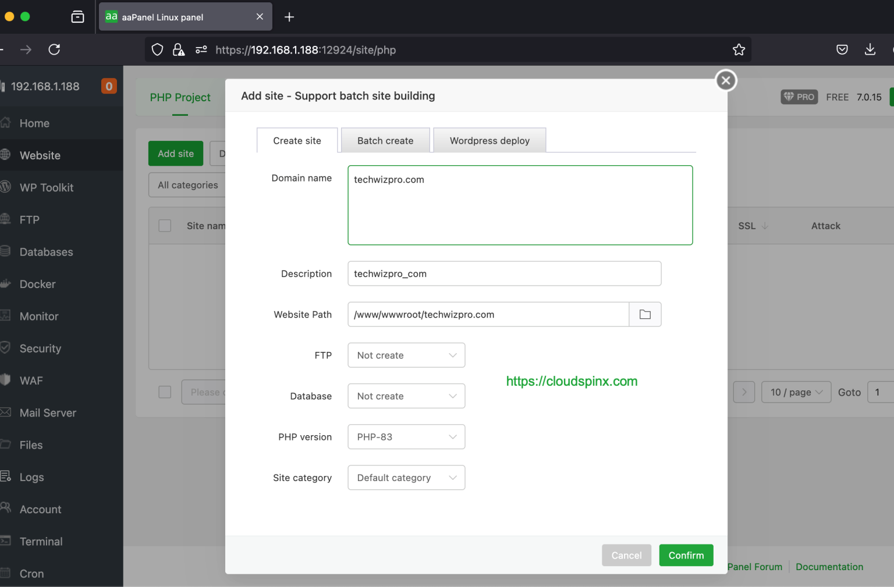Switch to the Batch create tab
Viewport: 894px width, 587px height.
(385, 140)
